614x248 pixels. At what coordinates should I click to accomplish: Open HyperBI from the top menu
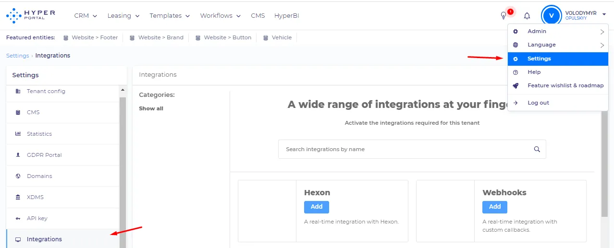tap(287, 16)
